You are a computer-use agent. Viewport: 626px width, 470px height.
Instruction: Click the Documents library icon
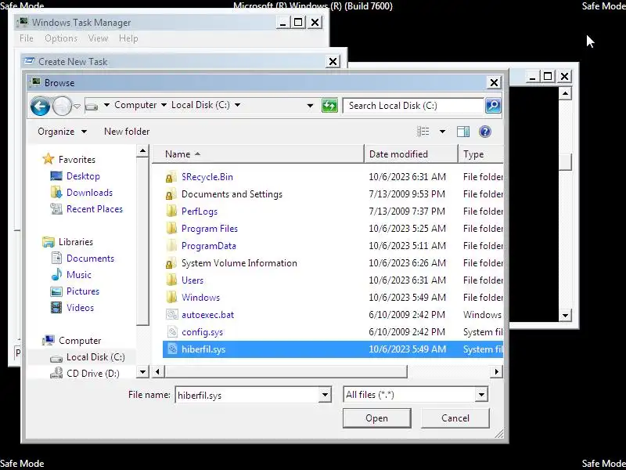[56, 258]
